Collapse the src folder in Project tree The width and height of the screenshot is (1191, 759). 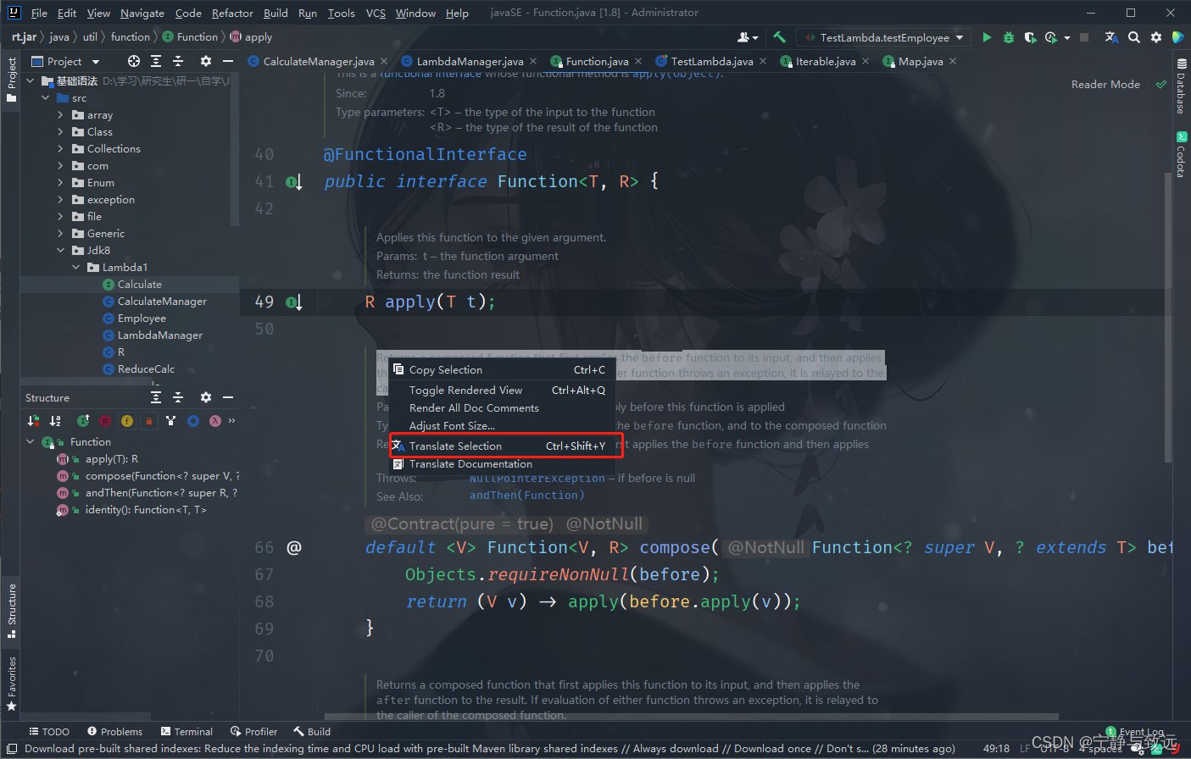(x=46, y=98)
